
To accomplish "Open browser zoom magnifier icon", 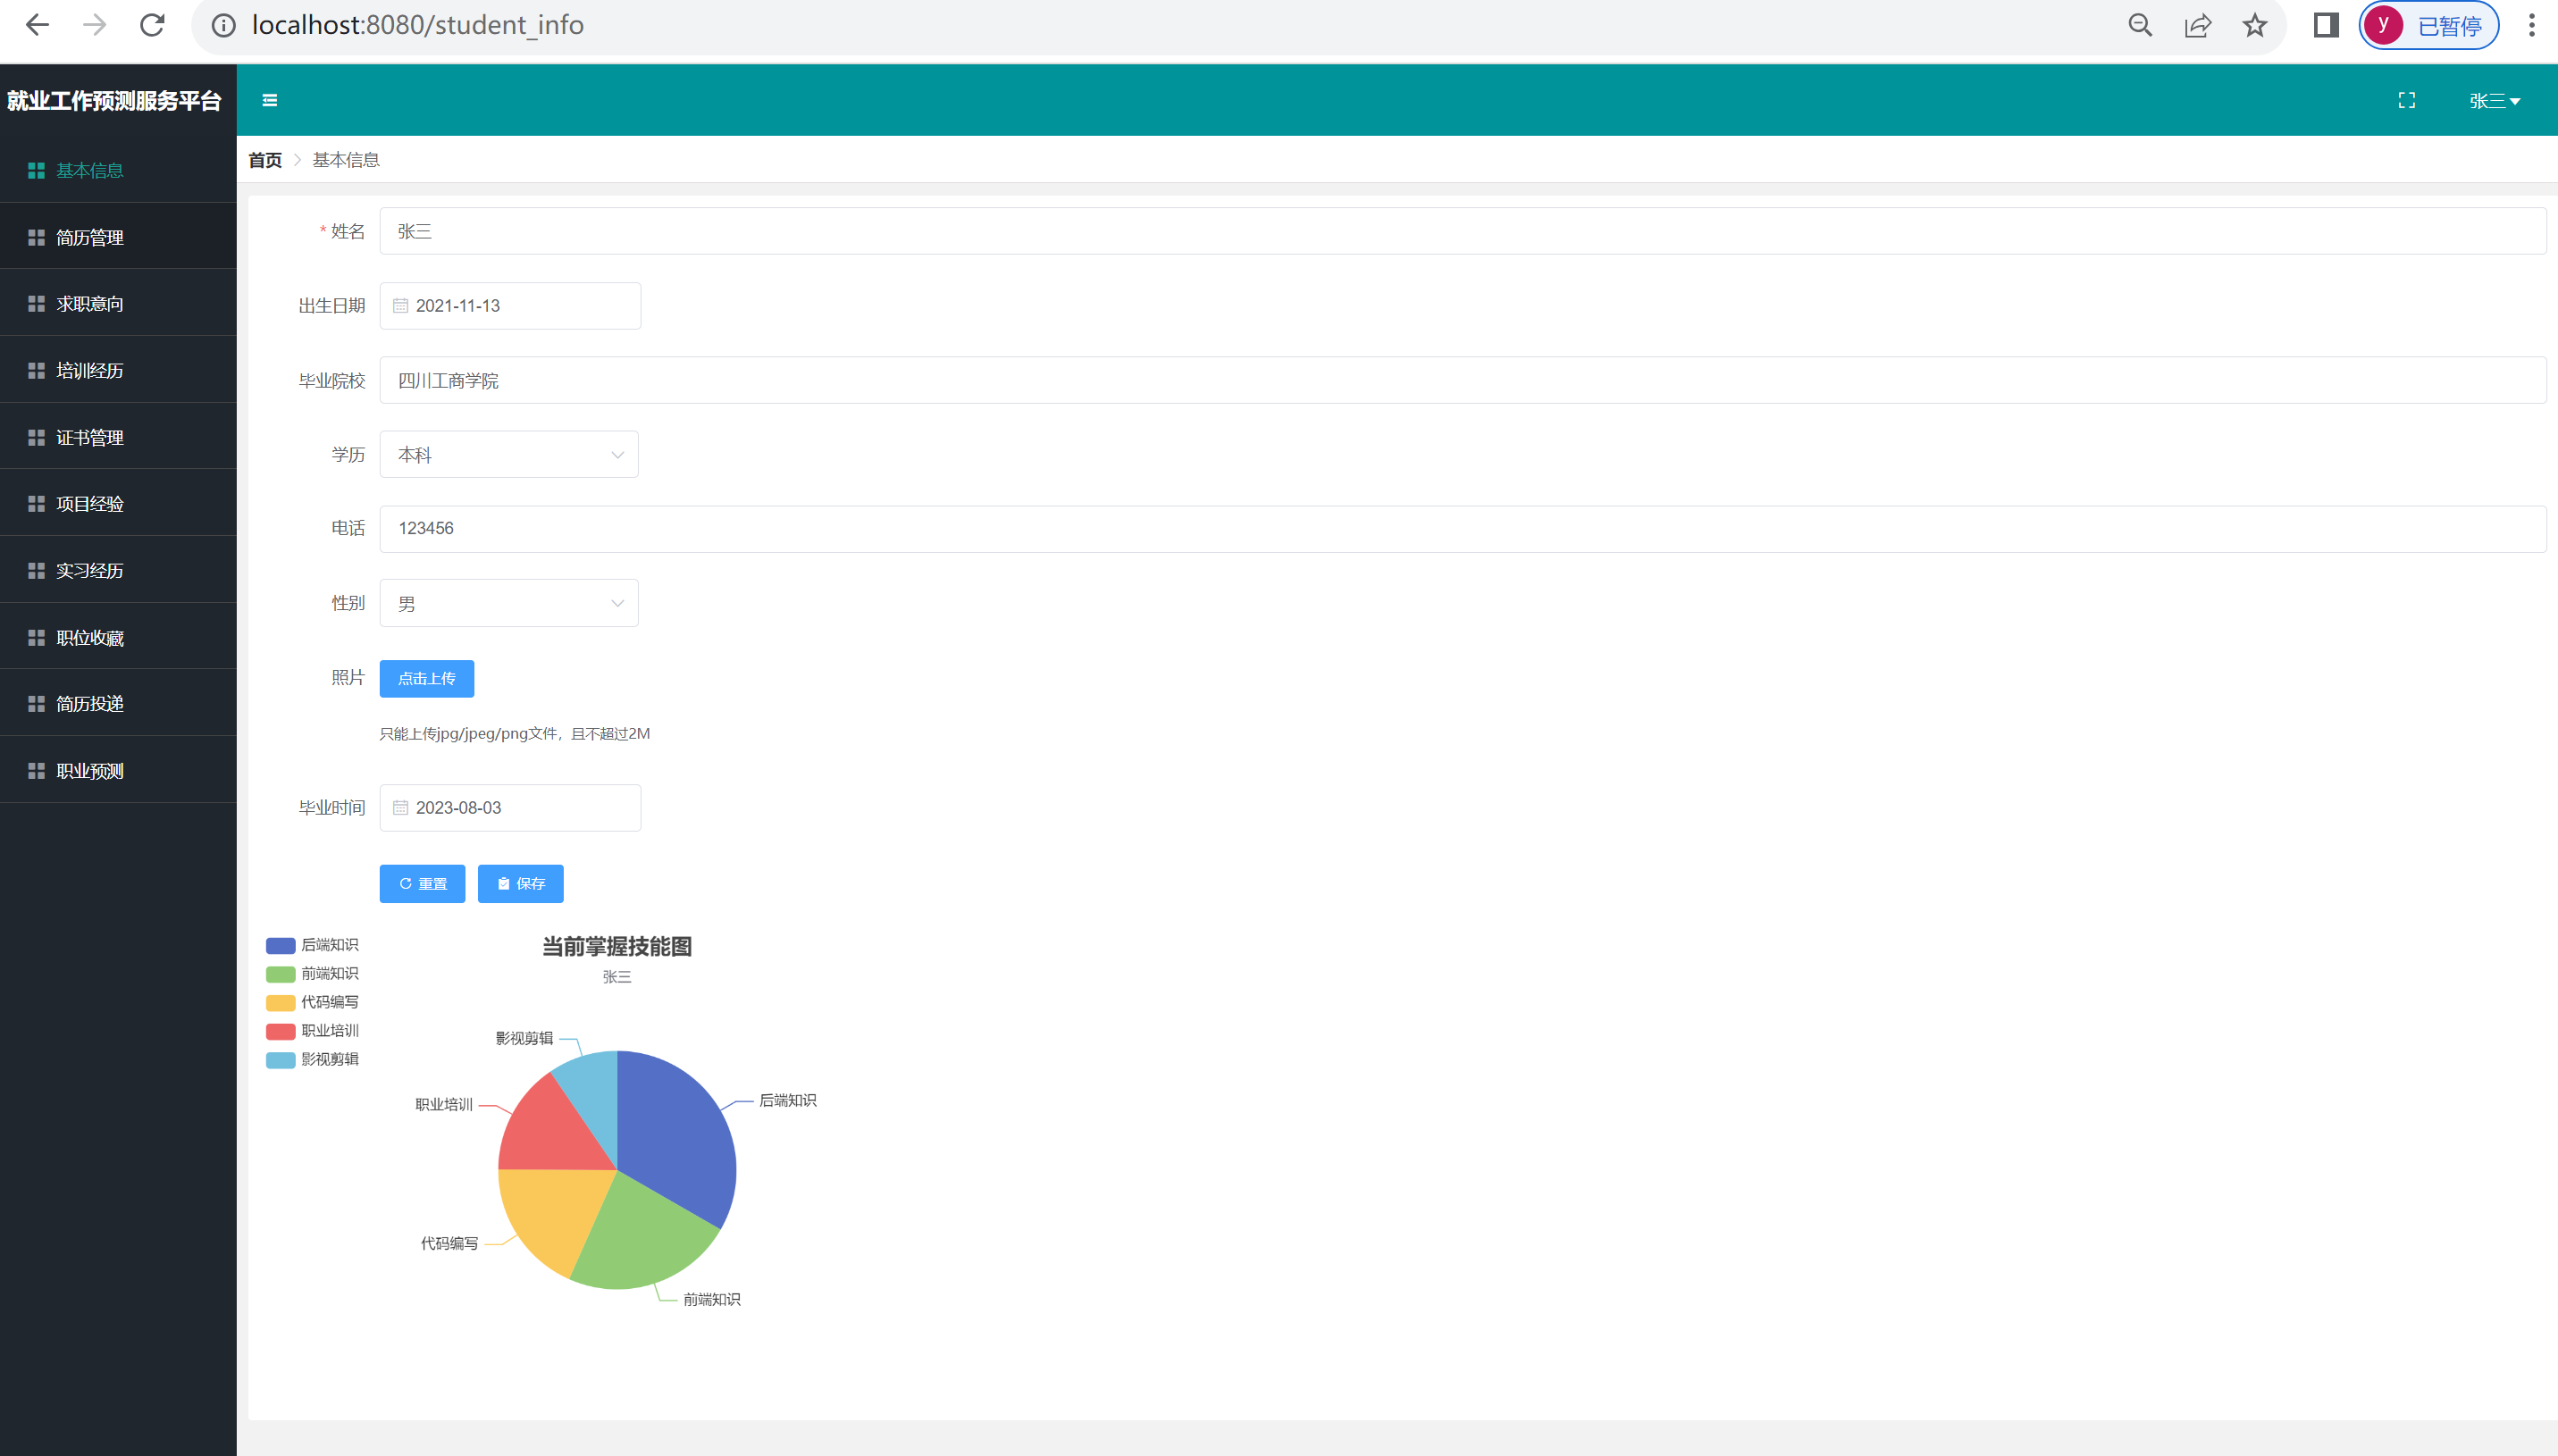I will (2139, 25).
